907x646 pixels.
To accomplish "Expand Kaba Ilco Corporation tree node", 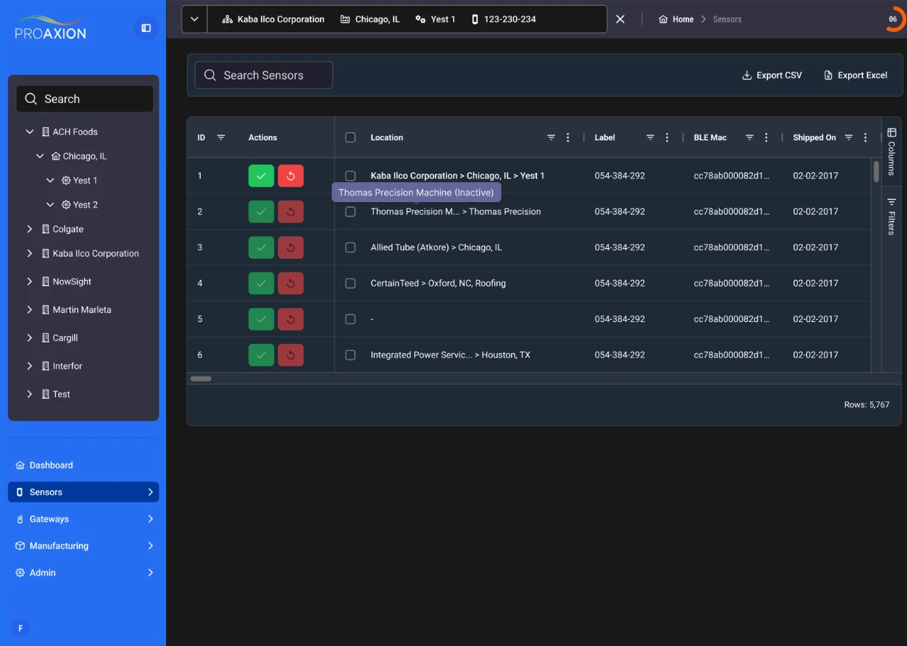I will pyautogui.click(x=30, y=253).
